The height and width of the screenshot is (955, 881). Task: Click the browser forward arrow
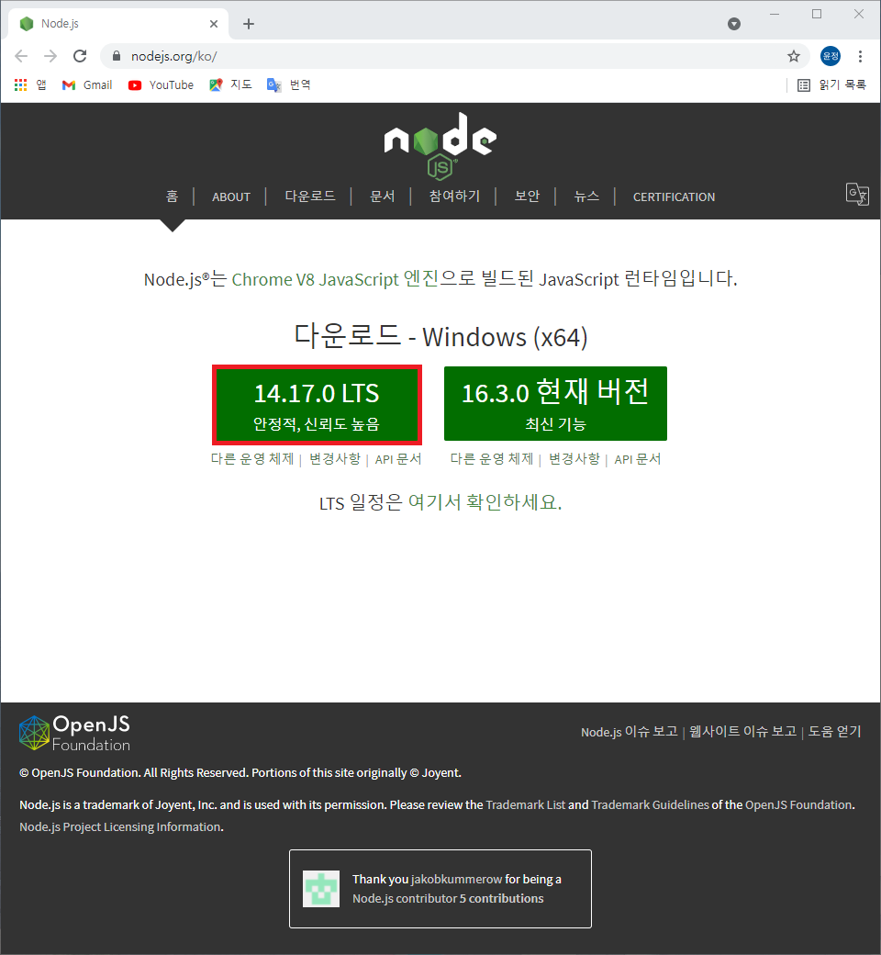(x=50, y=57)
